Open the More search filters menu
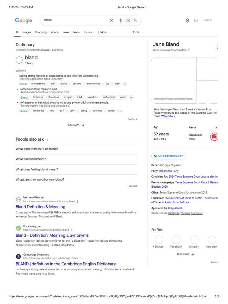This screenshot has height=304, width=228. pos(102,32)
